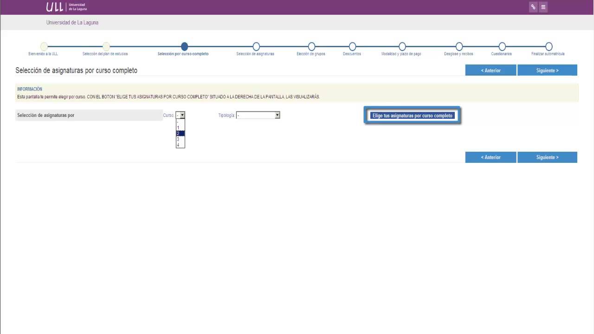
Task: Click the bottom 'Siguiente >' button
Action: pos(547,157)
